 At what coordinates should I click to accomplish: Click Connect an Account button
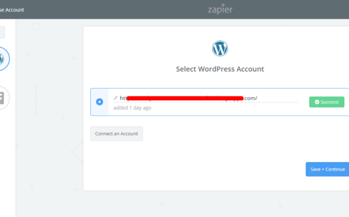(116, 134)
